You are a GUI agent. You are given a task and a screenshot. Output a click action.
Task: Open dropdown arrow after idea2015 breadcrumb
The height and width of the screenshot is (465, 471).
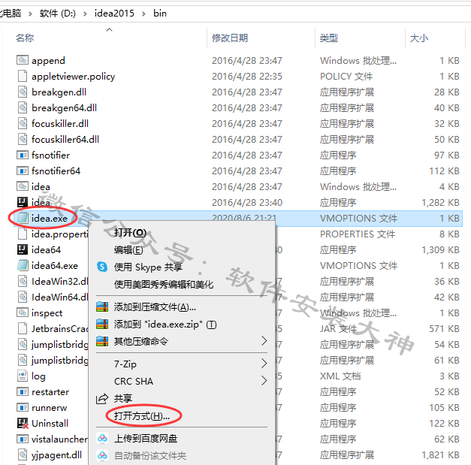[x=144, y=14]
